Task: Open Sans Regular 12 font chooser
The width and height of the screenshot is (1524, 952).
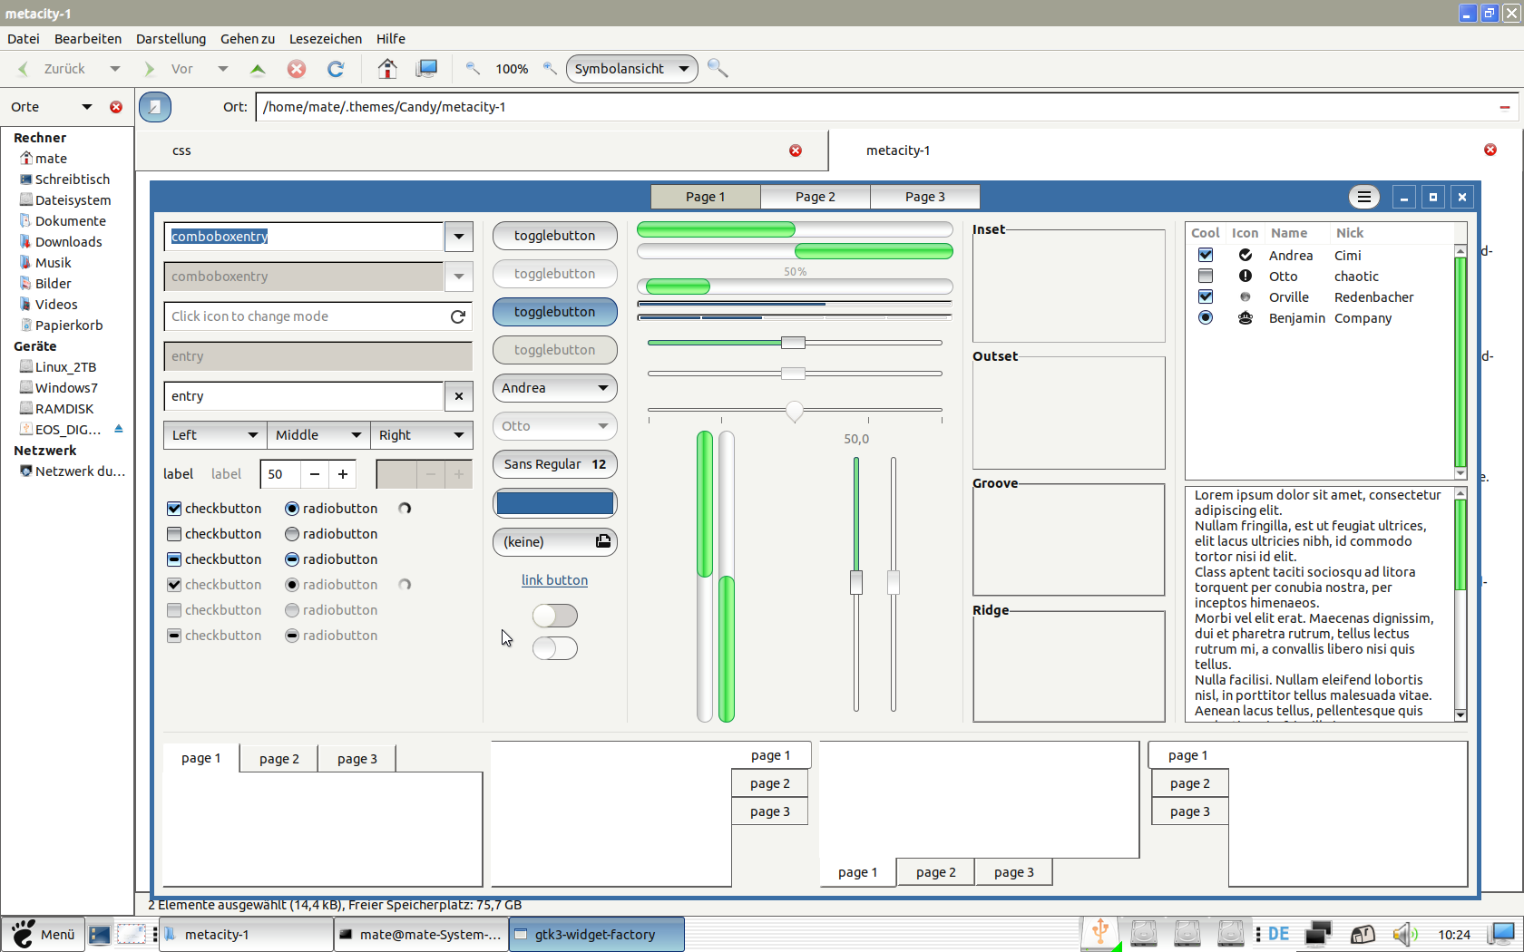Action: 555,464
